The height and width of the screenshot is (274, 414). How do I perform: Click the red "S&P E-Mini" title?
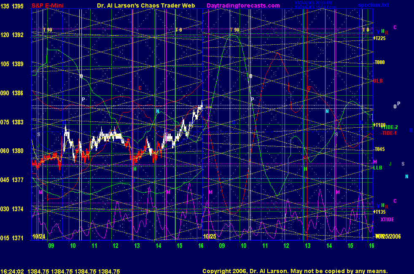(x=48, y=5)
